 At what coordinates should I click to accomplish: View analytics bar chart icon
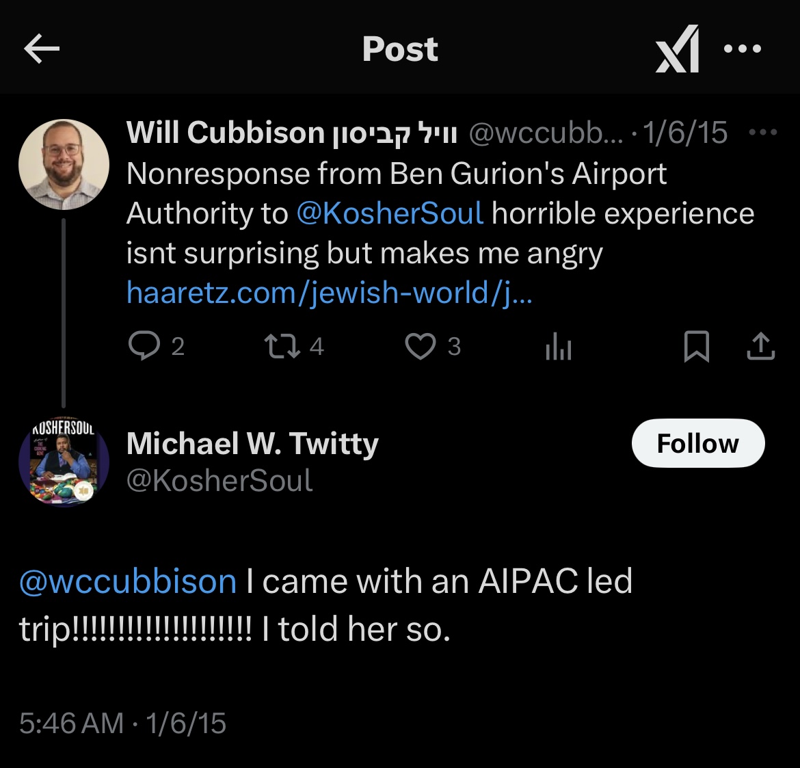pos(558,347)
